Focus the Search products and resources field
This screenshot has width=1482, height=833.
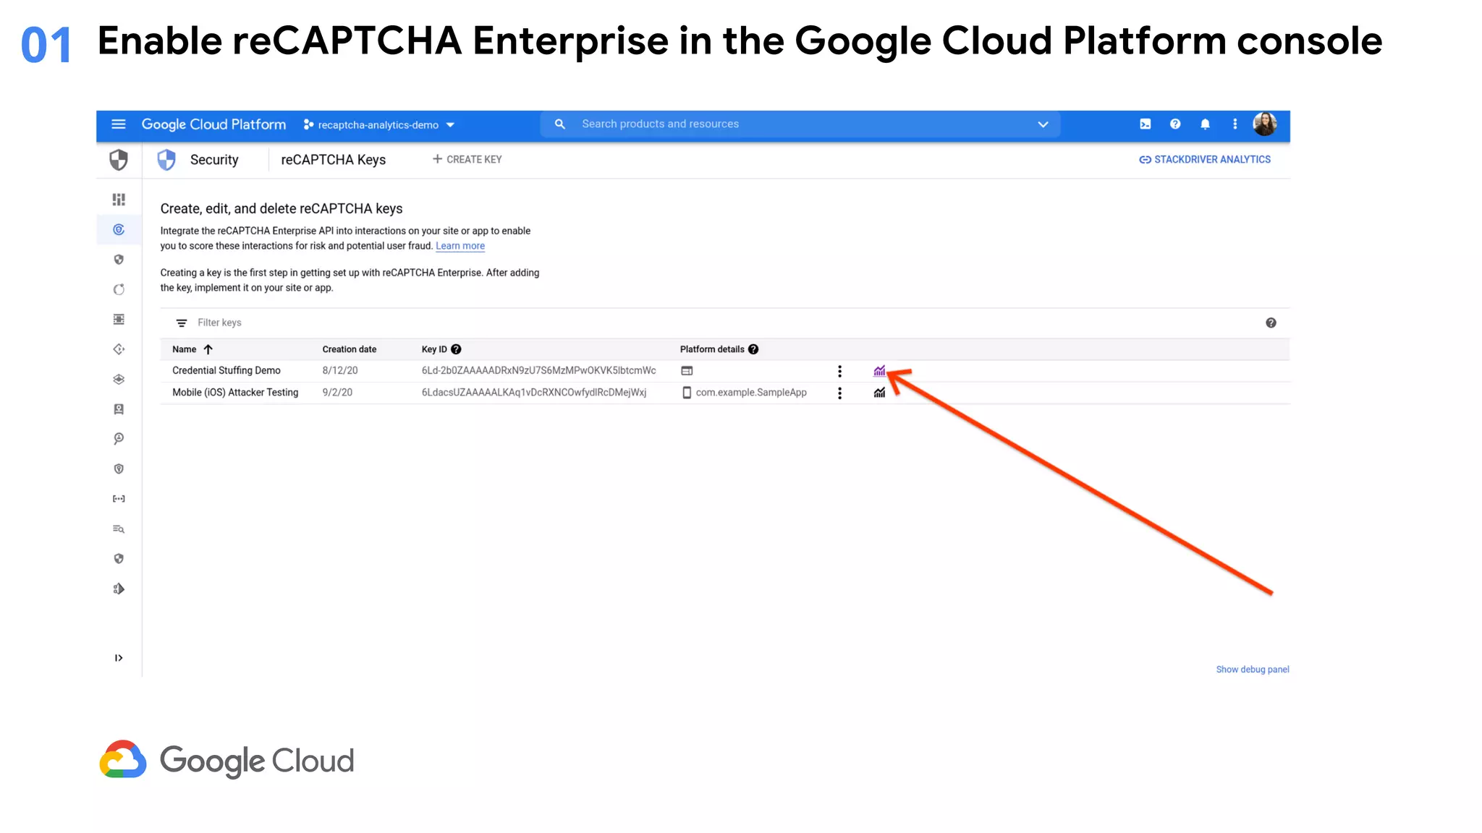click(x=800, y=124)
